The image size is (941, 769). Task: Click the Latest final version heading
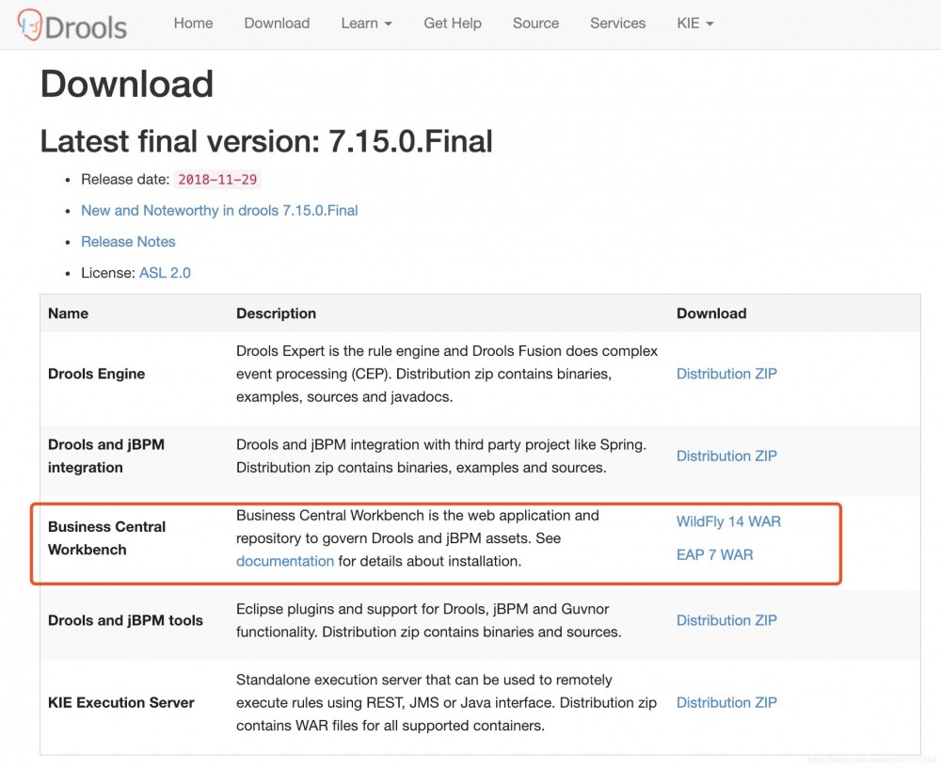[266, 141]
